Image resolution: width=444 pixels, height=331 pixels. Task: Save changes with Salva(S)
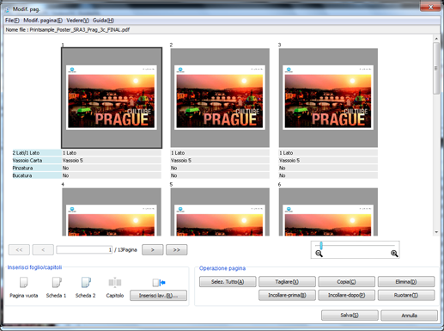click(x=350, y=316)
